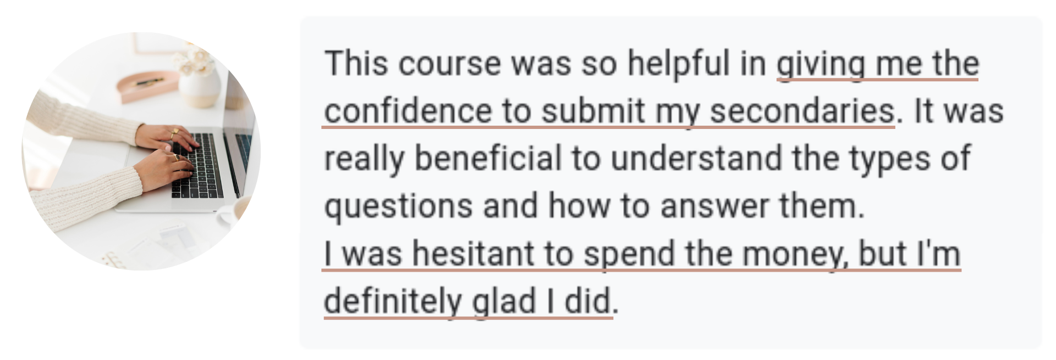1056x360 pixels.
Task: Click the sentence 'questions and how to answer them.'
Action: click(x=595, y=207)
